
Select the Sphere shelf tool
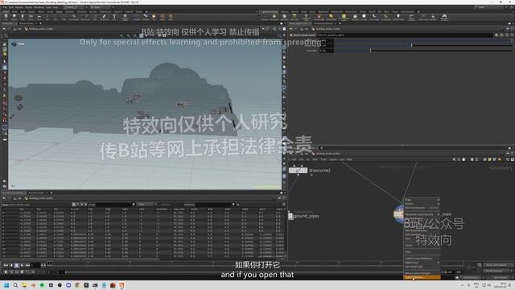coord(14,17)
